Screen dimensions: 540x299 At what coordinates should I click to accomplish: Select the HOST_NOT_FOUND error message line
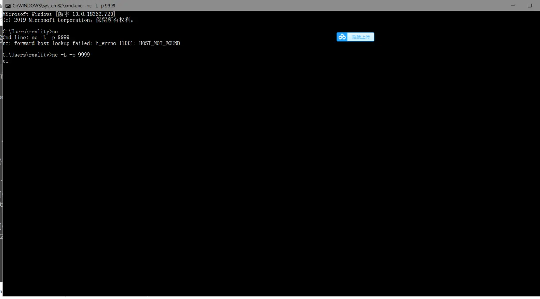(91, 43)
